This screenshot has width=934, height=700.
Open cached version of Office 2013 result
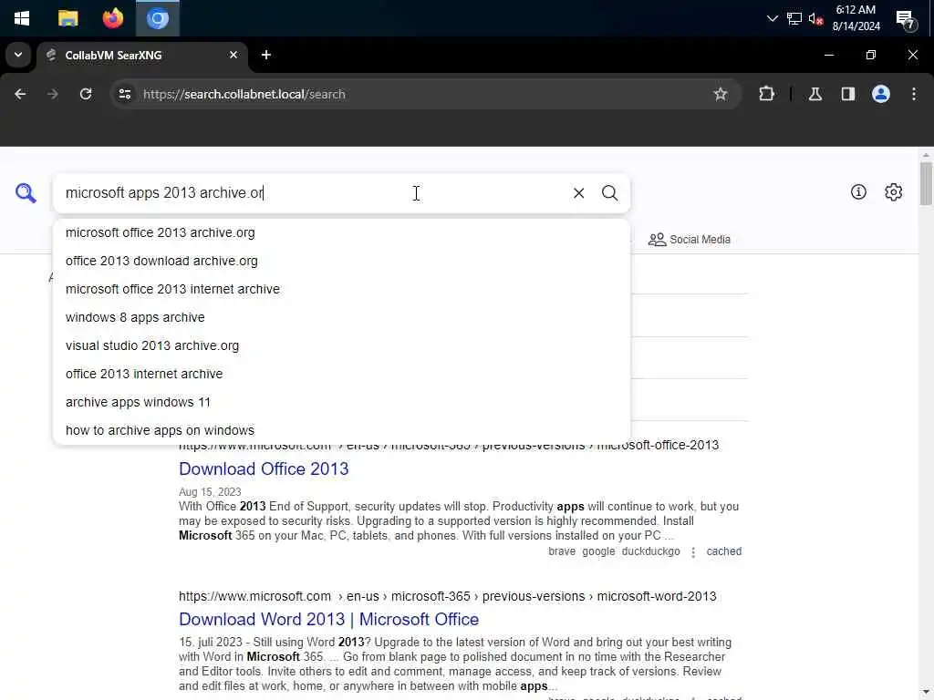pyautogui.click(x=723, y=551)
